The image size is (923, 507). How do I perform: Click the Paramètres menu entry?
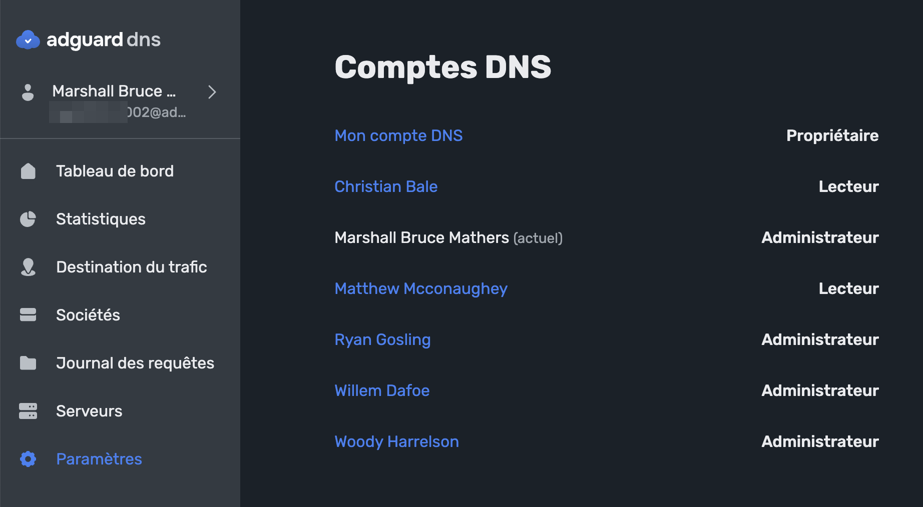pyautogui.click(x=99, y=459)
